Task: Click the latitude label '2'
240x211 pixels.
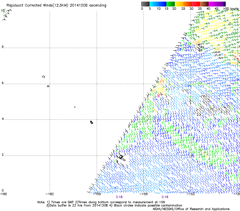Action: [3, 155]
